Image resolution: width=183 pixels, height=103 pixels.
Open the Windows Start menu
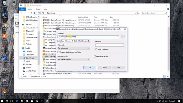(x=2, y=101)
